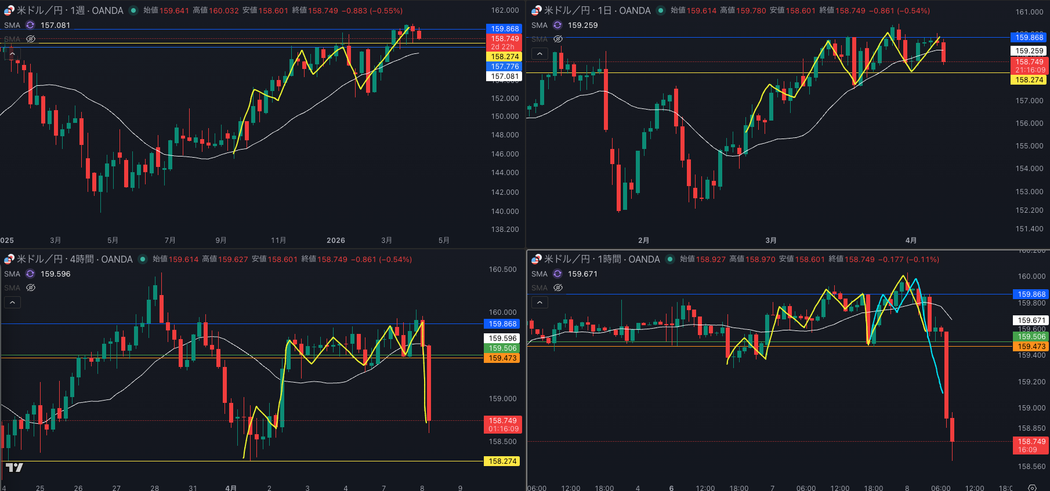This screenshot has height=491, width=1050.
Task: Collapse the indicator legend on weekly chart
Action: (x=12, y=53)
